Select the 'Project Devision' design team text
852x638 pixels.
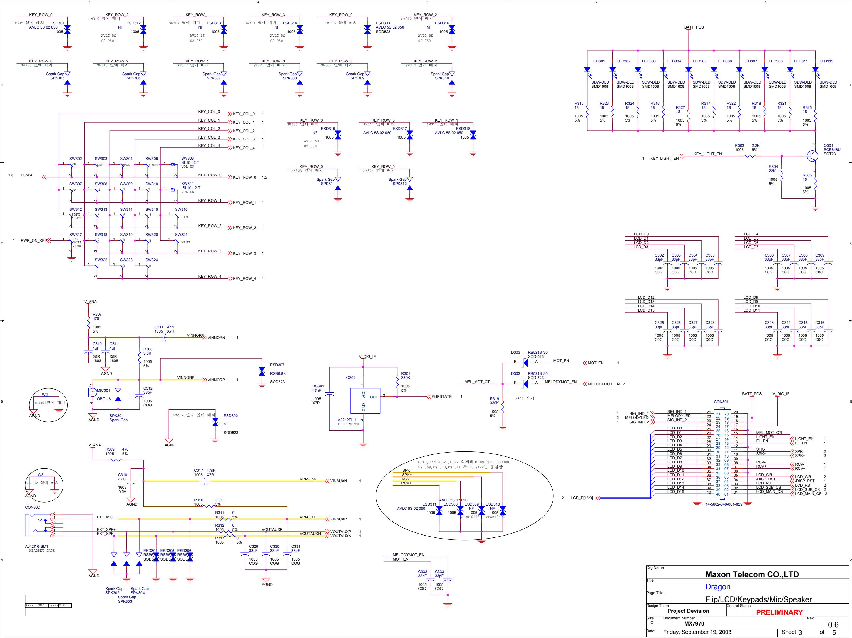688,611
